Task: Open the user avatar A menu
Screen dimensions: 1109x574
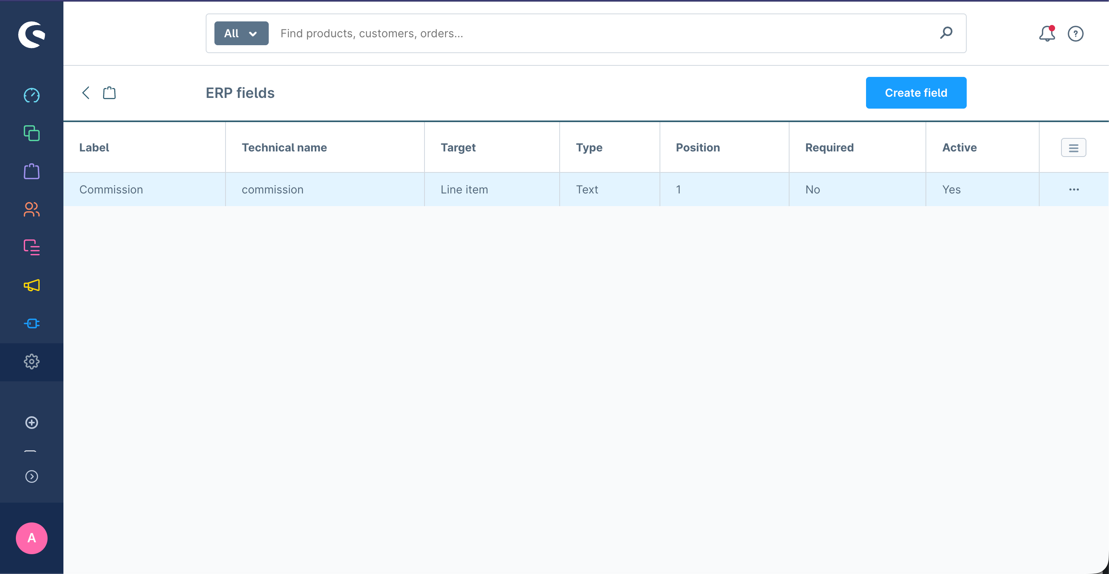Action: [x=31, y=538]
